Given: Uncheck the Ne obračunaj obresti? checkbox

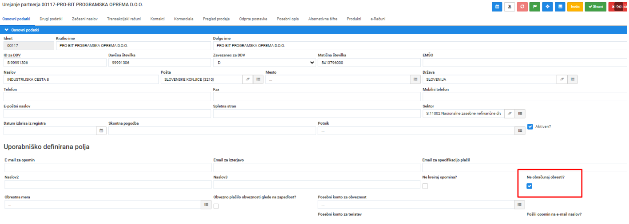Looking at the screenshot, I should [x=529, y=186].
